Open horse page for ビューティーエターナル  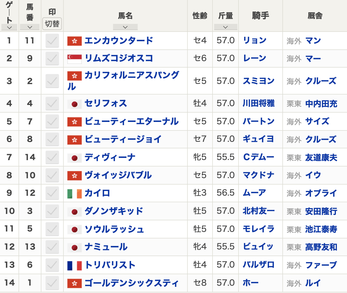click(131, 121)
